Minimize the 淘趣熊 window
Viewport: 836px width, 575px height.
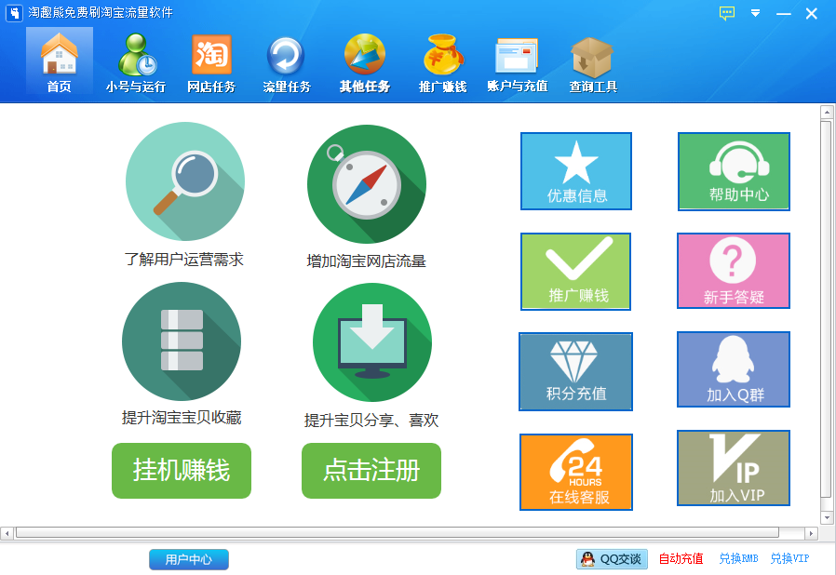(783, 13)
